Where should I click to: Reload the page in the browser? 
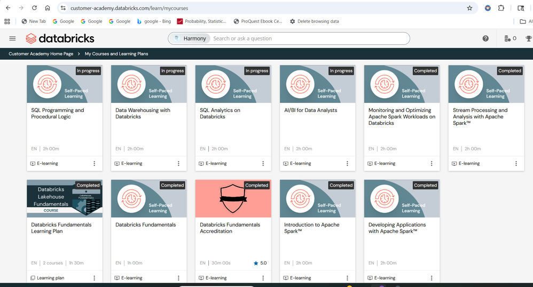pos(35,8)
